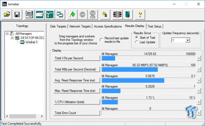Viewport: 205px width, 126px height.
Task: Exit Iometer door icon
Action: (x=128, y=14)
